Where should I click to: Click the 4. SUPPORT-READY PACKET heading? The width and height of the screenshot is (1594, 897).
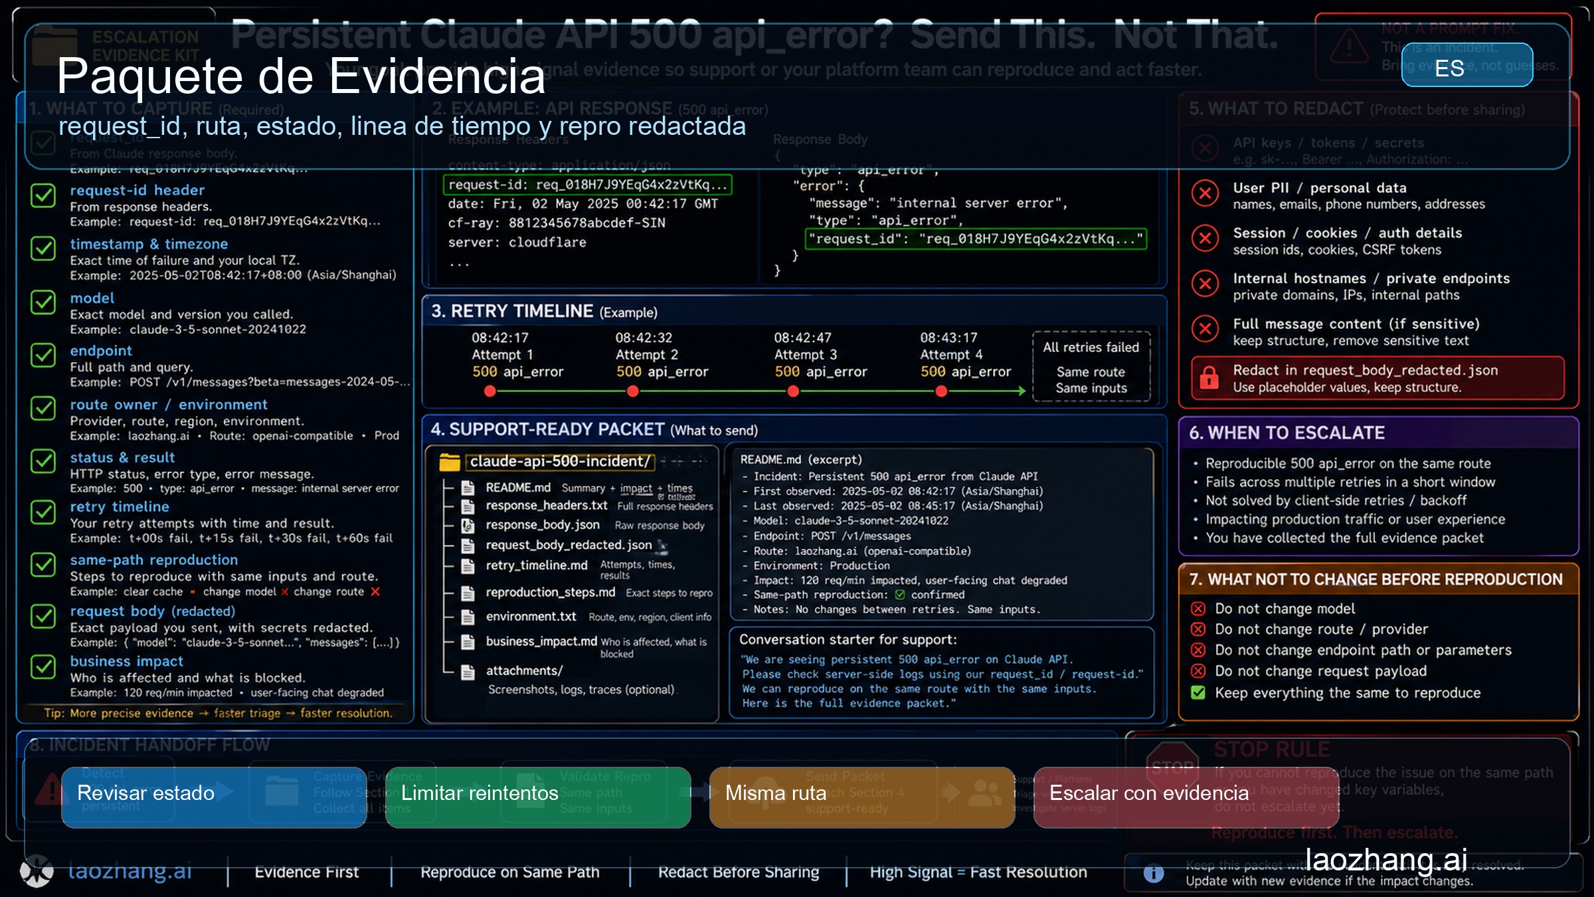point(594,430)
